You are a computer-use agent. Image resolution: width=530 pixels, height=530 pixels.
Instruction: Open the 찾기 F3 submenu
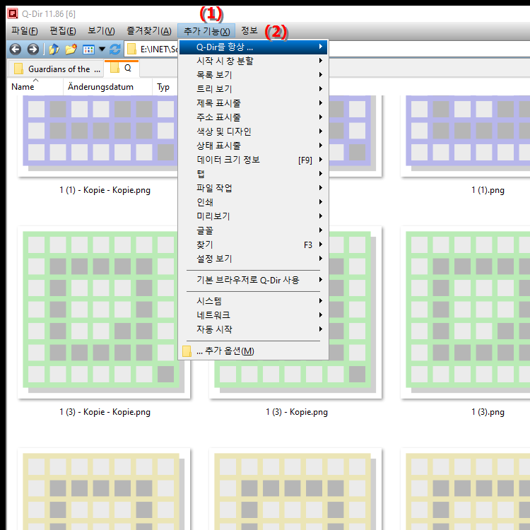pos(253,245)
